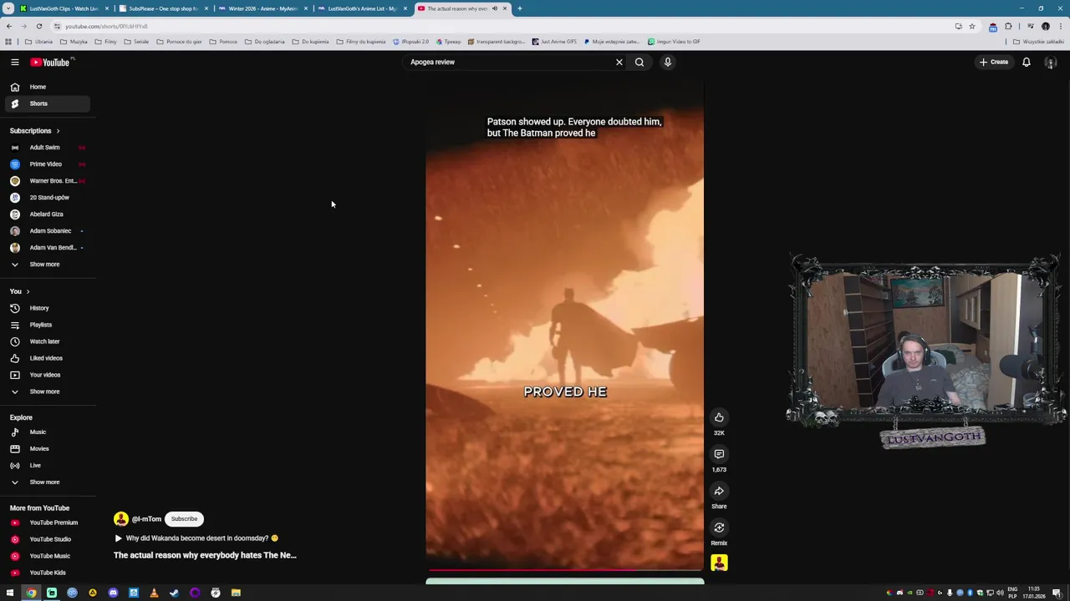This screenshot has width=1070, height=601.
Task: Click the Create button
Action: tap(995, 62)
